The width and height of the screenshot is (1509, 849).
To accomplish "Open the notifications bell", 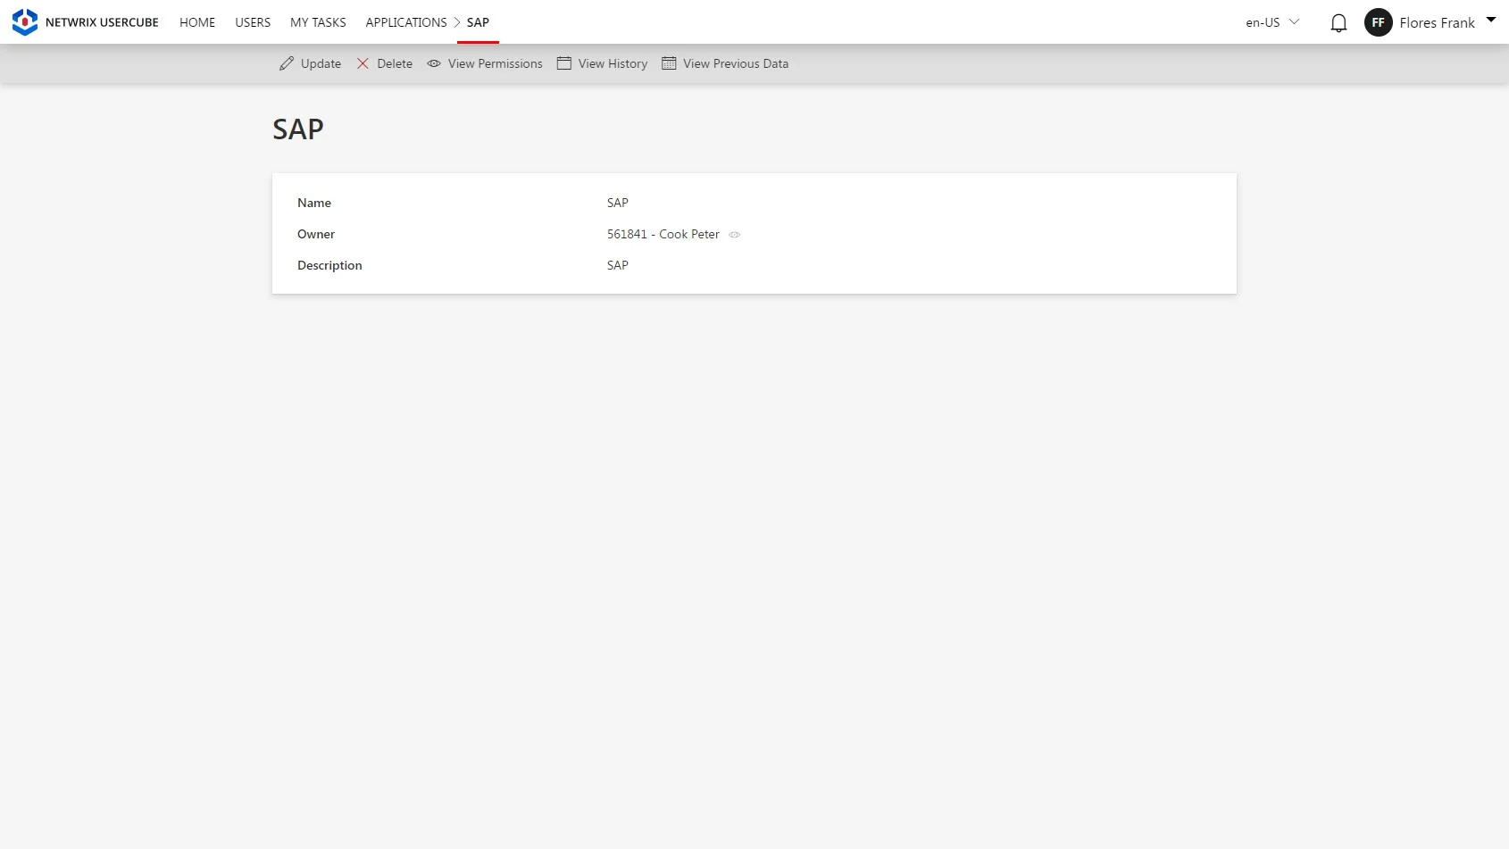I will coord(1338,23).
